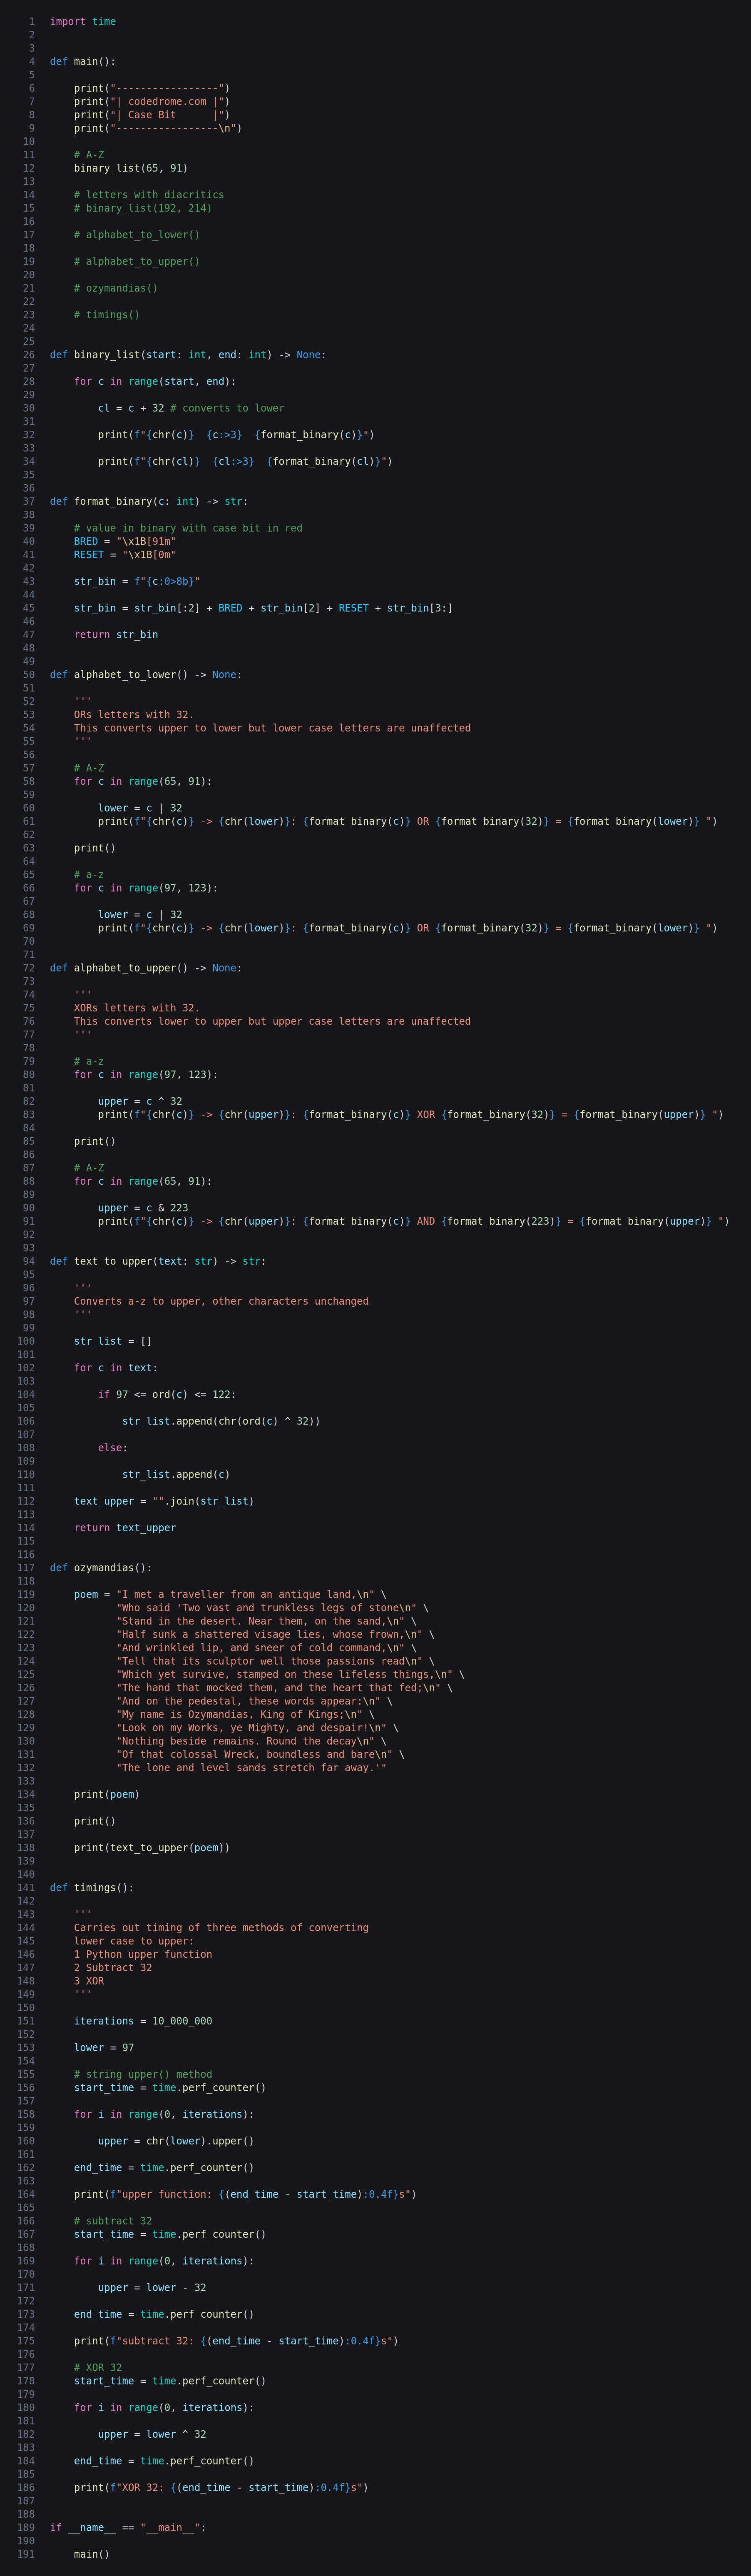Click the print line containing 'AND {format_binary(223)}'
The height and width of the screenshot is (2576, 751).
[x=414, y=1221]
